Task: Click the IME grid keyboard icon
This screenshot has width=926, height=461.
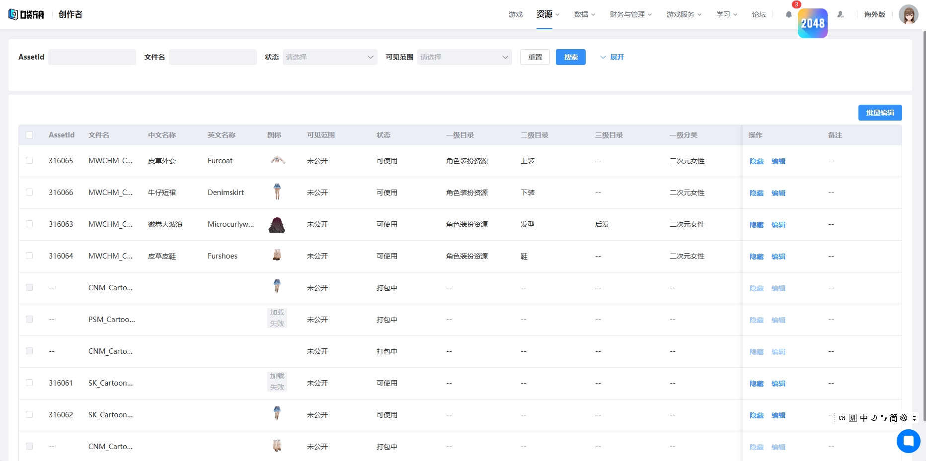Action: click(853, 418)
